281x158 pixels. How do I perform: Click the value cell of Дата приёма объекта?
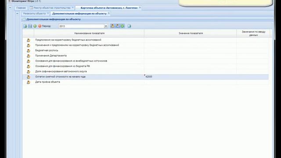tap(190, 82)
